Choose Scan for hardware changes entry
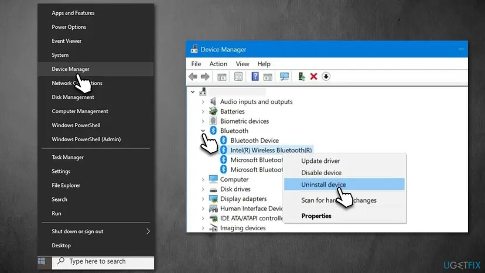 coord(345,200)
